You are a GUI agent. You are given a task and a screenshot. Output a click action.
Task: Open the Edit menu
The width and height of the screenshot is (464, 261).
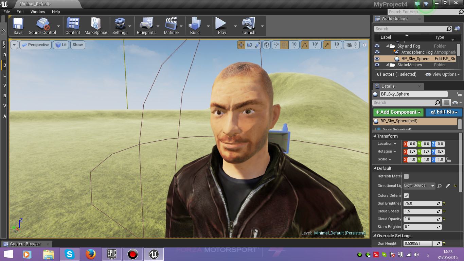click(x=20, y=12)
